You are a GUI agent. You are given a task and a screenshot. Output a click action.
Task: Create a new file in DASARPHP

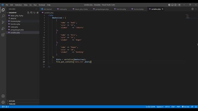coord(28,13)
